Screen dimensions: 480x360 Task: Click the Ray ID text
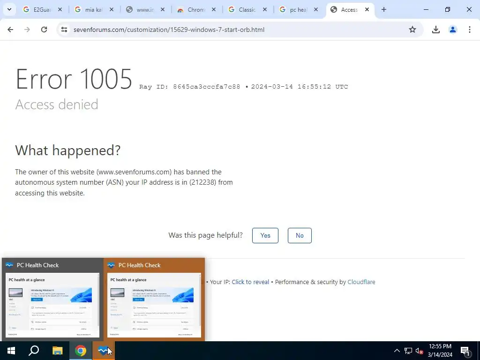pos(190,87)
